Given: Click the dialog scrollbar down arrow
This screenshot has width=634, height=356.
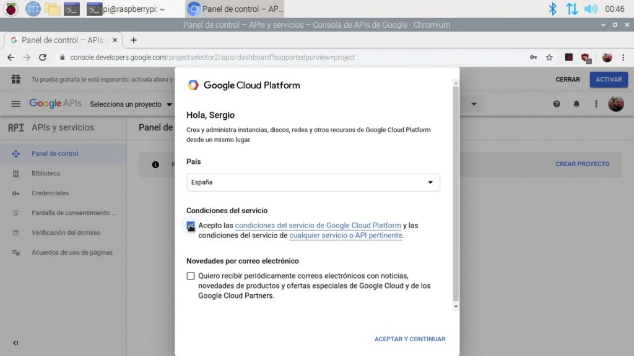Looking at the screenshot, I should pyautogui.click(x=456, y=307).
